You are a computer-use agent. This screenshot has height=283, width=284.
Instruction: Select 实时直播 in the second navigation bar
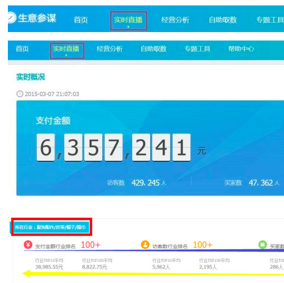point(66,49)
